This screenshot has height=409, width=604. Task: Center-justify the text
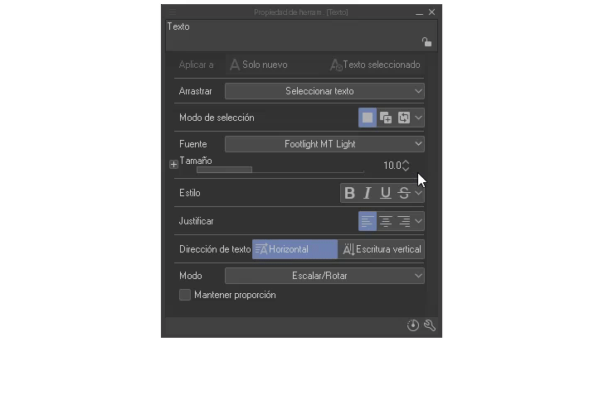click(386, 221)
